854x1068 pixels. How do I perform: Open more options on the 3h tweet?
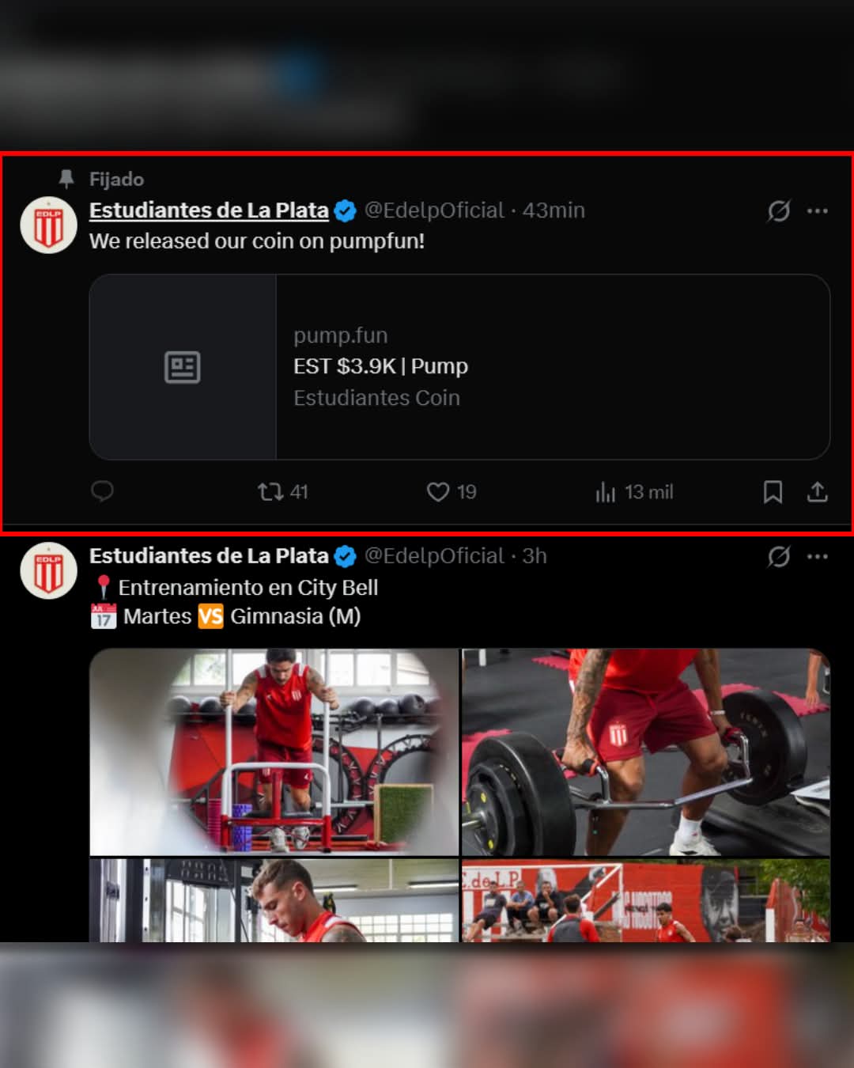click(x=818, y=557)
